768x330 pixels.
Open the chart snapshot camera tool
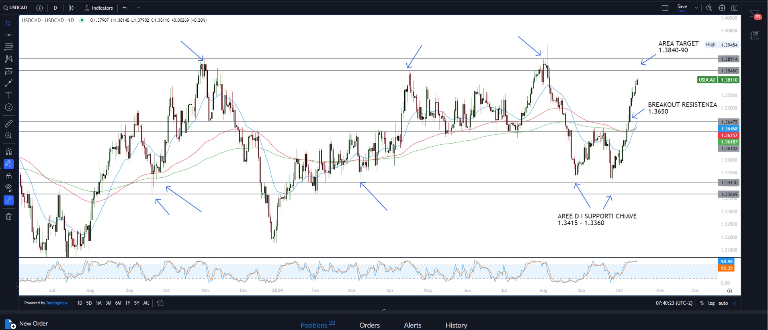click(735, 8)
